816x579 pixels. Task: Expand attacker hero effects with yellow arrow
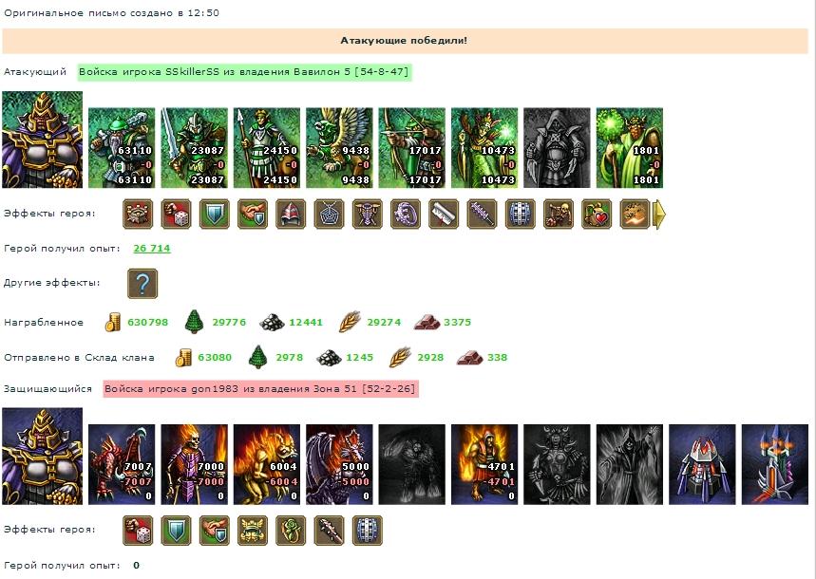(659, 214)
